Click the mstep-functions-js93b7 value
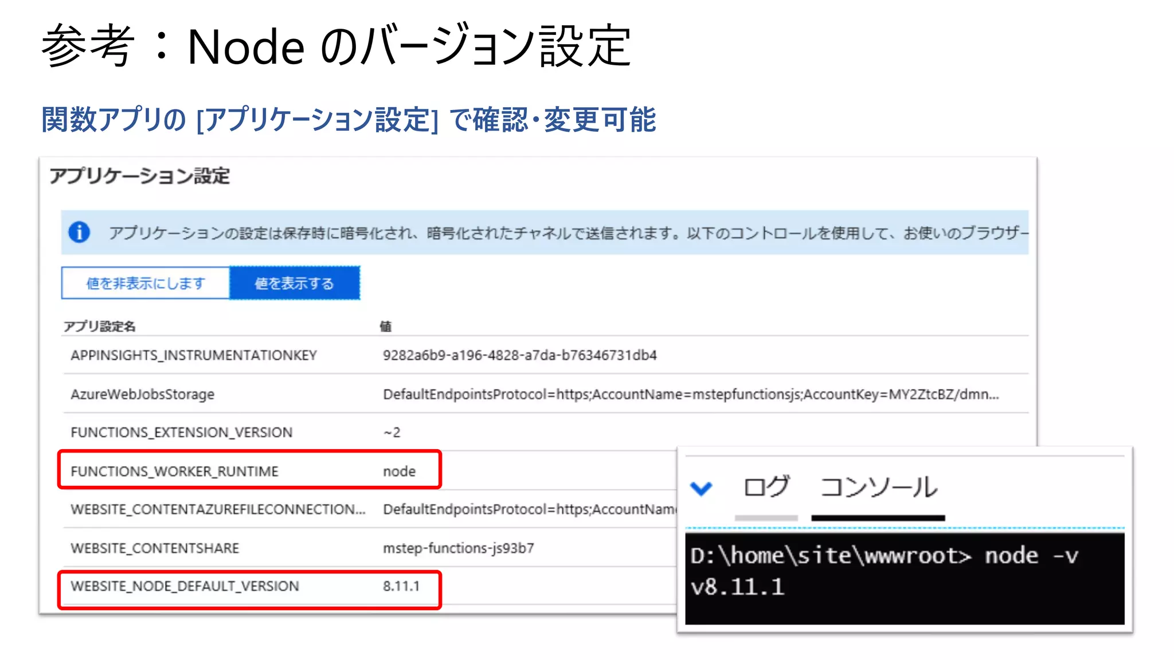The height and width of the screenshot is (660, 1174). click(459, 548)
